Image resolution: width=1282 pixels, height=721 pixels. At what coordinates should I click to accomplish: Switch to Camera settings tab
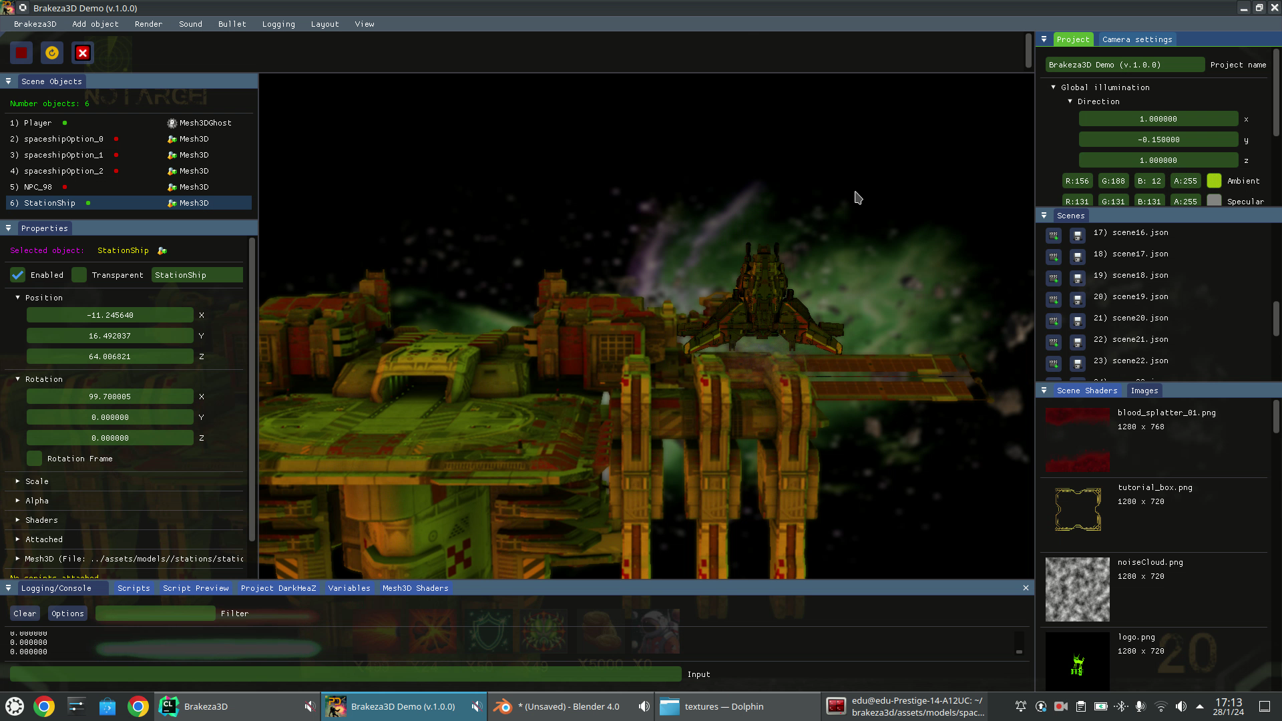click(x=1137, y=39)
